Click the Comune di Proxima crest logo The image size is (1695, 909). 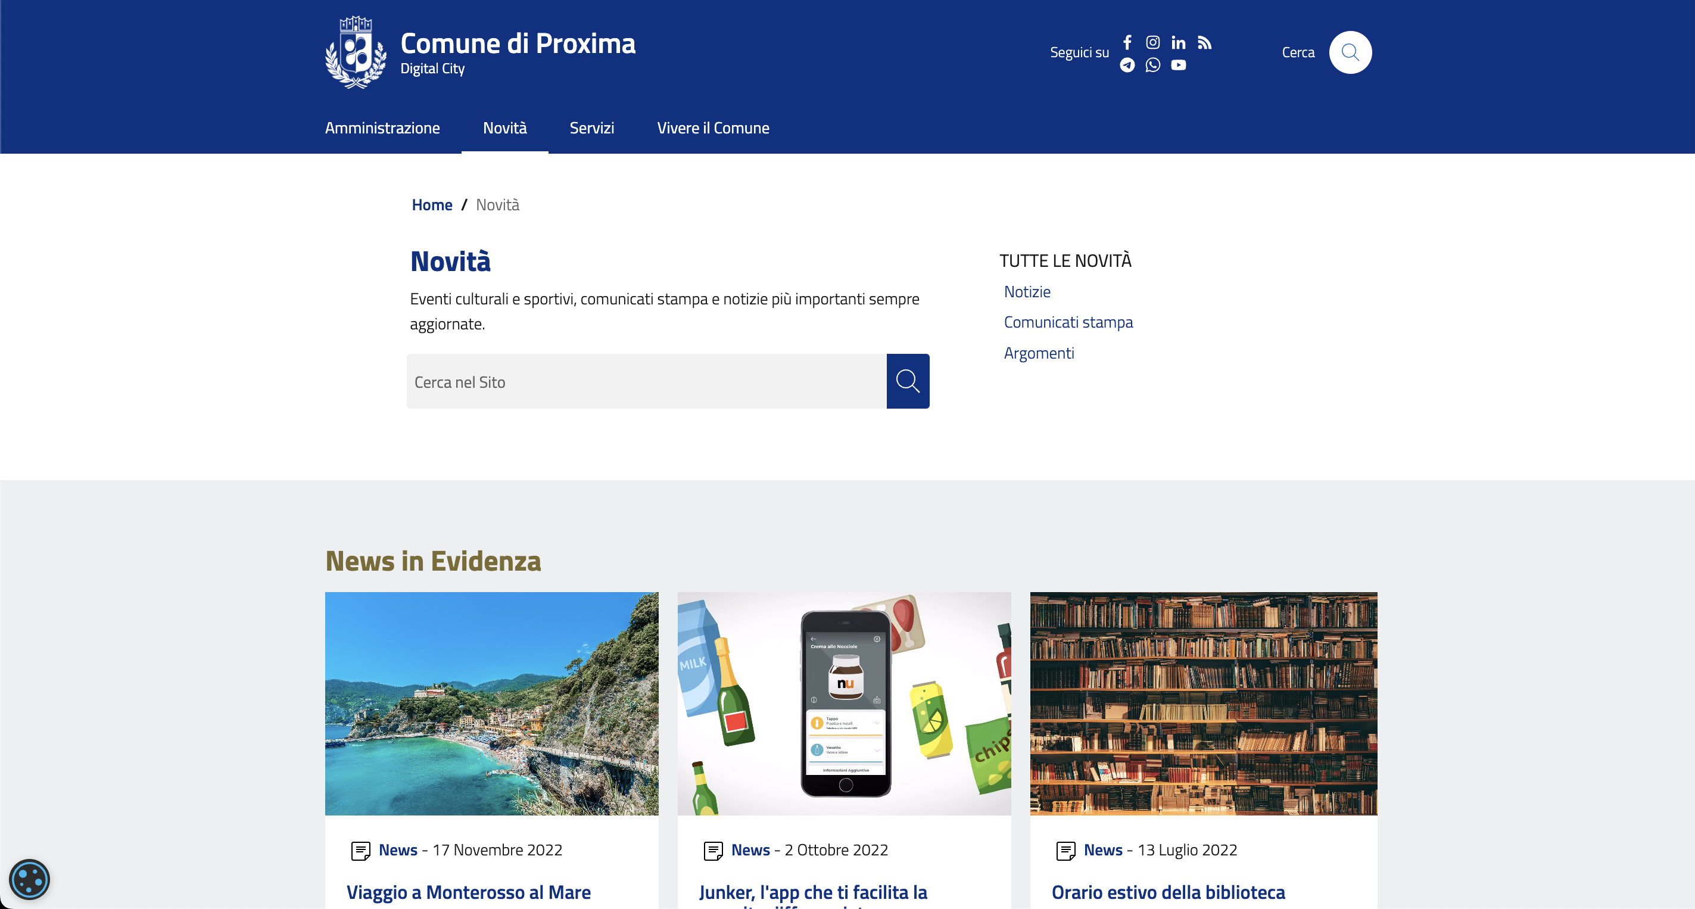pos(356,52)
